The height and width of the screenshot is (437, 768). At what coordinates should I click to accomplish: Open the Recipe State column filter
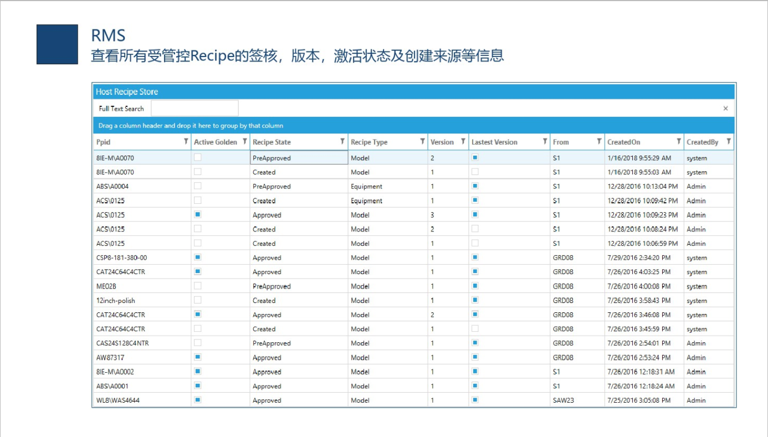click(341, 142)
